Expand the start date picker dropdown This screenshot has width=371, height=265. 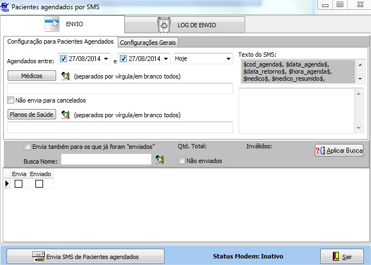(x=106, y=58)
